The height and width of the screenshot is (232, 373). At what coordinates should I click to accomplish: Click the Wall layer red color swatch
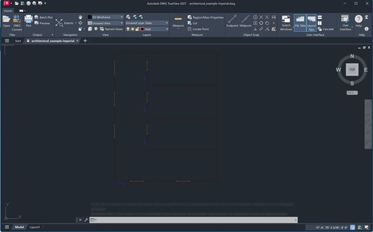pyautogui.click(x=142, y=29)
